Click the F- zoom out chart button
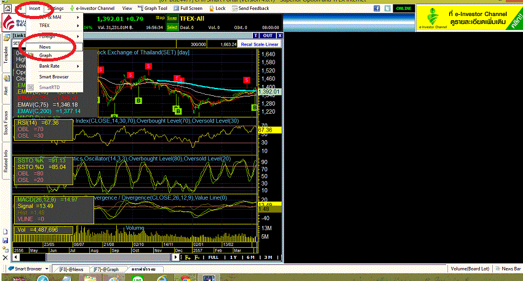The width and height of the screenshot is (523, 281). tap(197, 258)
